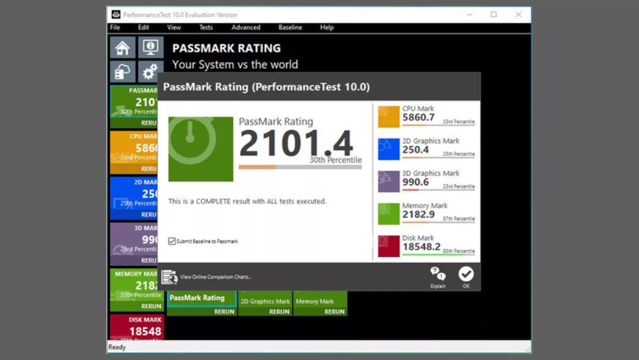Open the Baseline menu
Image resolution: width=639 pixels, height=360 pixels.
tap(290, 28)
